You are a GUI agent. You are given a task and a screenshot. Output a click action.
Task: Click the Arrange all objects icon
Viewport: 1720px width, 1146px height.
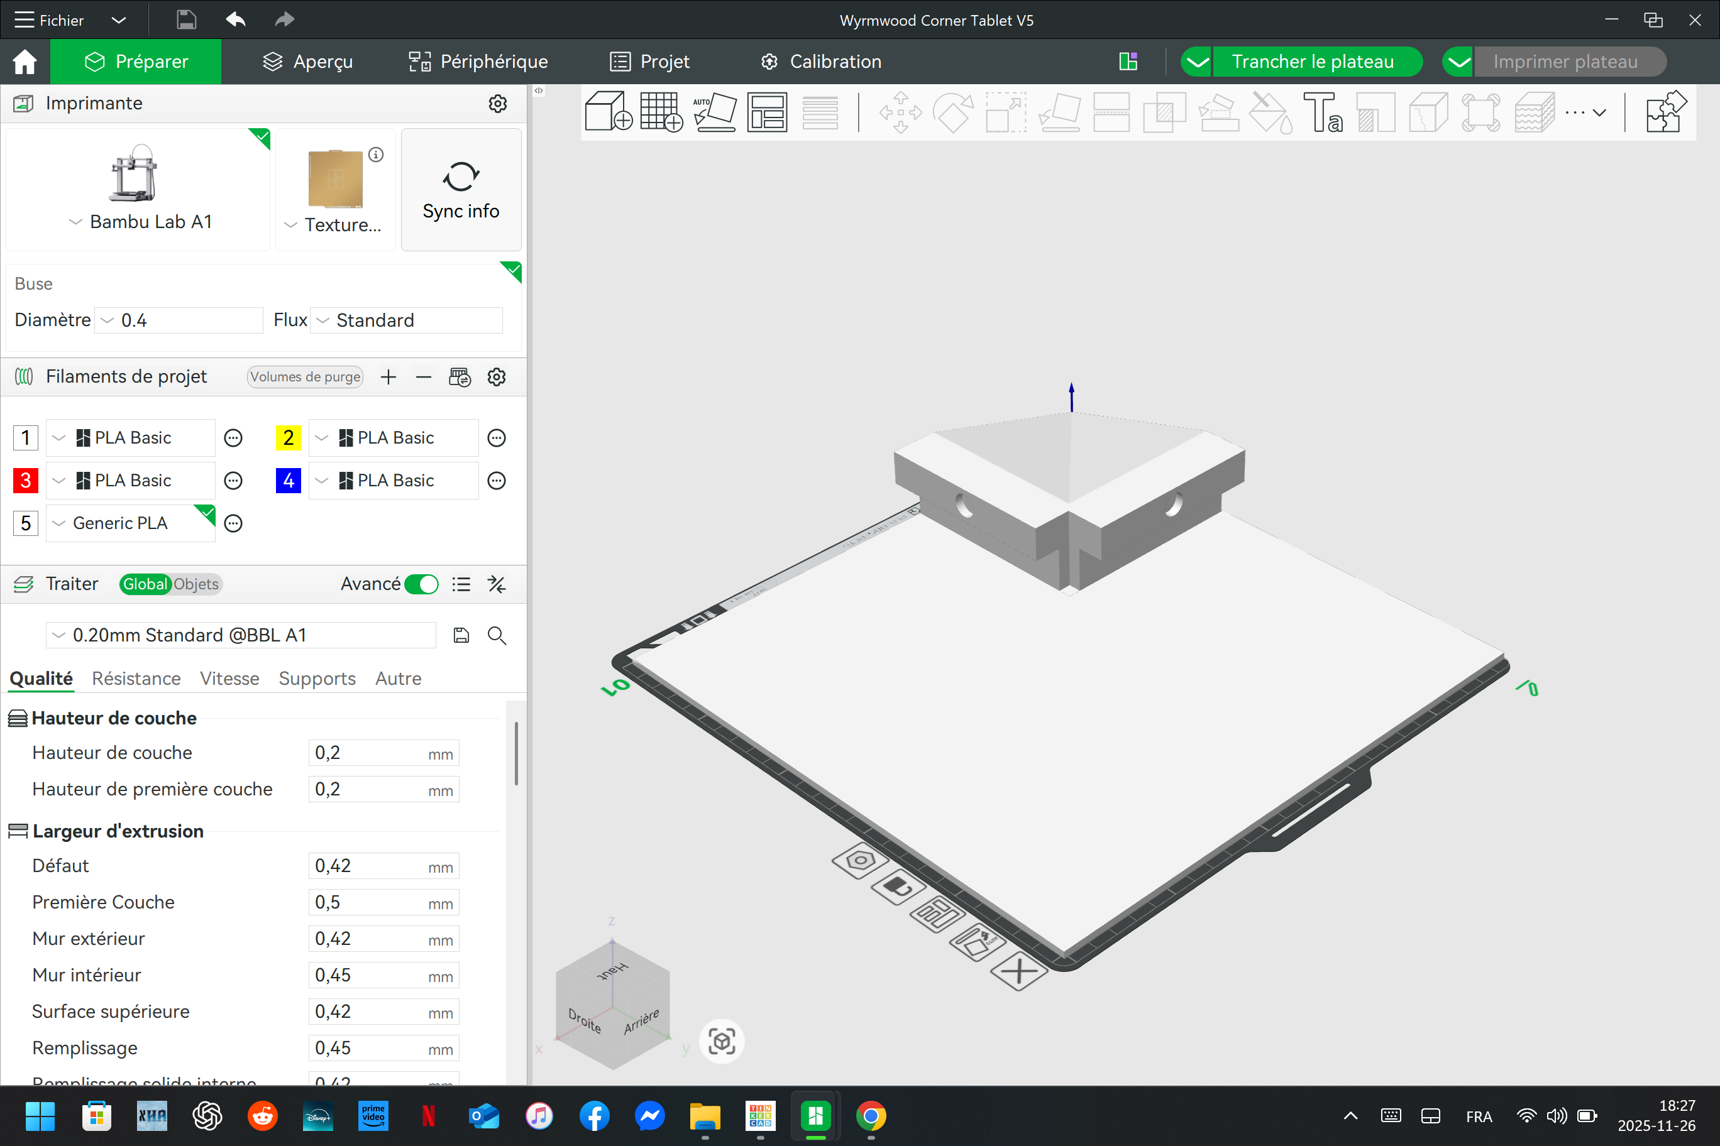[767, 112]
